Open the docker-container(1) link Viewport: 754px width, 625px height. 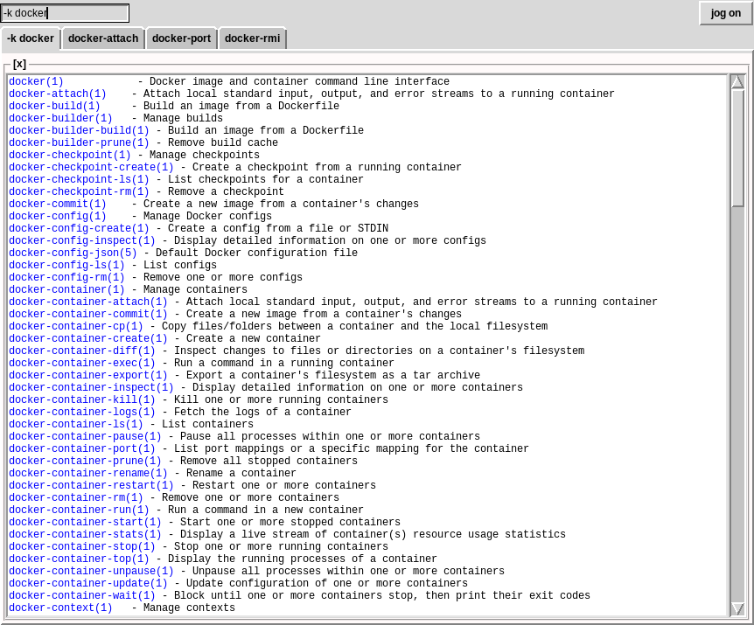[x=66, y=289]
